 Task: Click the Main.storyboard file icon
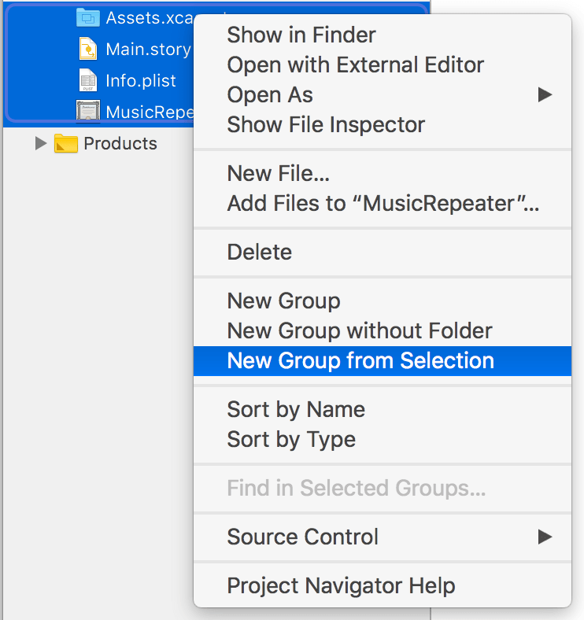[x=87, y=50]
